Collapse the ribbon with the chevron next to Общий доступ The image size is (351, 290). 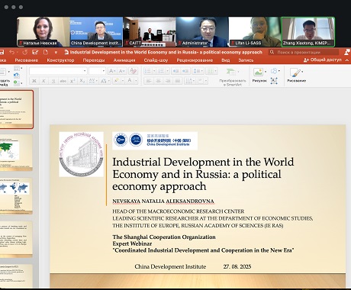coord(347,60)
